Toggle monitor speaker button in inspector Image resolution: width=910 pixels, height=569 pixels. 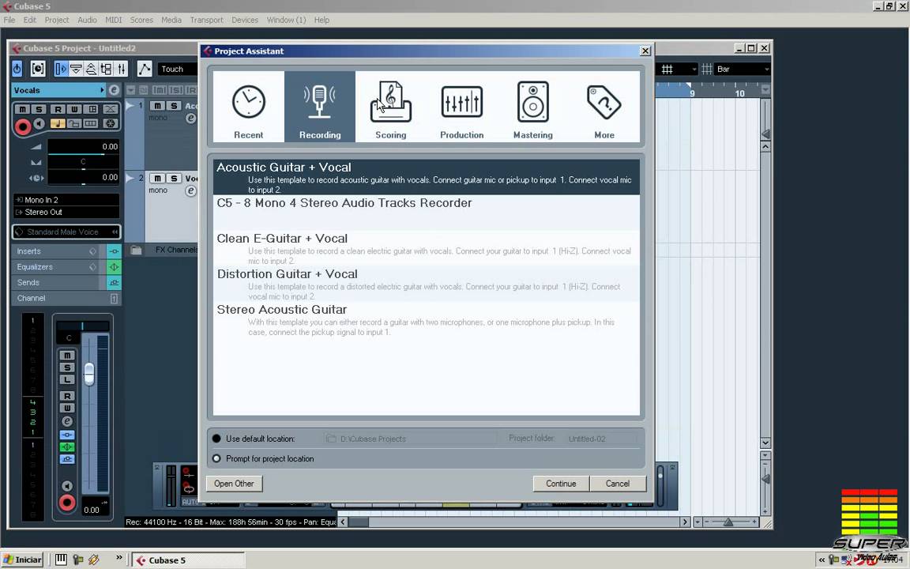[39, 123]
